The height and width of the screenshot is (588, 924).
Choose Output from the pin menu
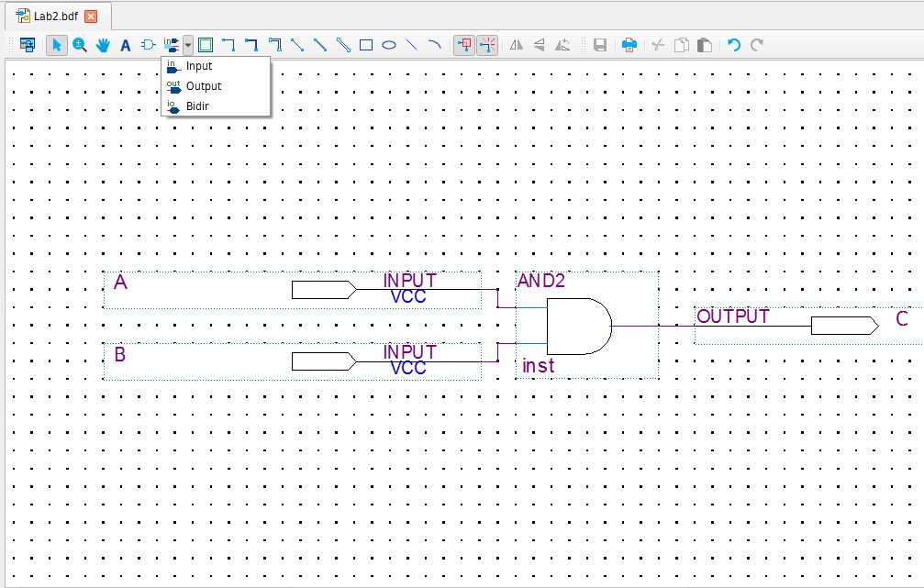tap(216, 86)
